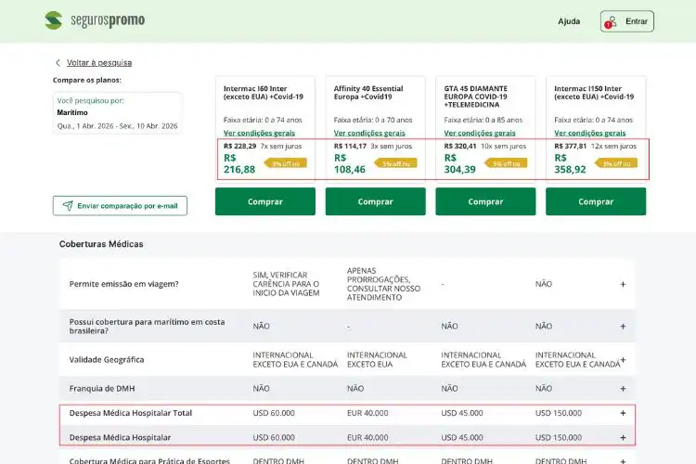Viewport: 696px width, 464px height.
Task: Expand the Despesa Médica Hospitalar Total row
Action: click(x=623, y=413)
